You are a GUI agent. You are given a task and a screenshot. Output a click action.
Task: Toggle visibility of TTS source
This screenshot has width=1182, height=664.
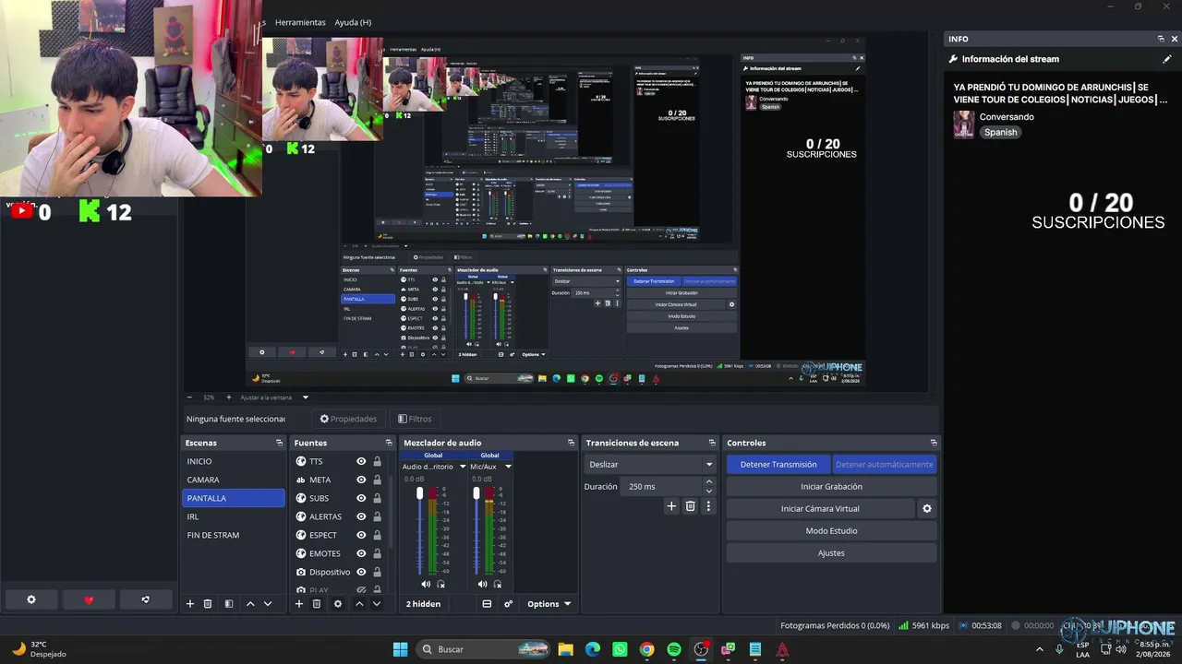[361, 461]
